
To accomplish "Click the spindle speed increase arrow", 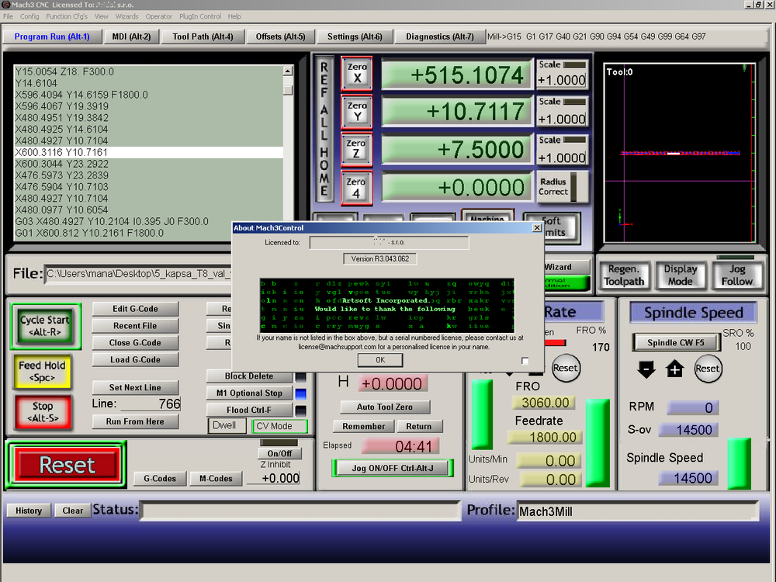I will [675, 369].
